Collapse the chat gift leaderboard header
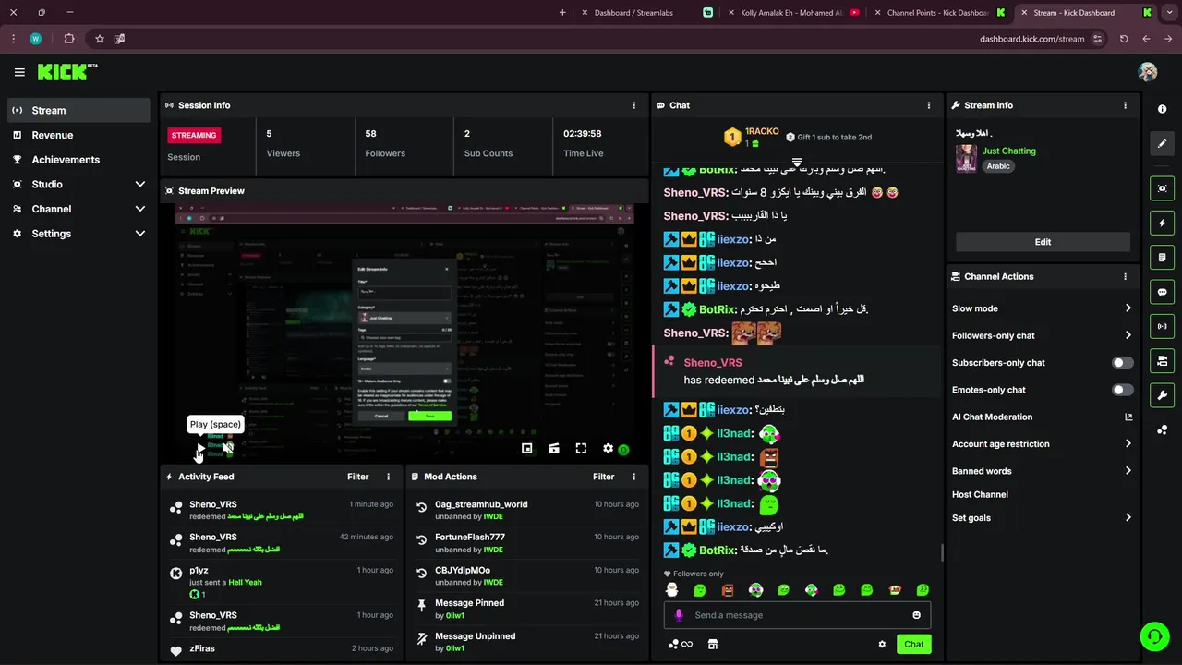 tap(797, 163)
